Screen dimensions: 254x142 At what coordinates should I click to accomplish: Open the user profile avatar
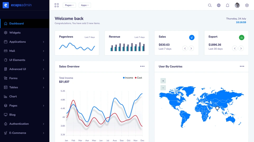click(x=237, y=5)
